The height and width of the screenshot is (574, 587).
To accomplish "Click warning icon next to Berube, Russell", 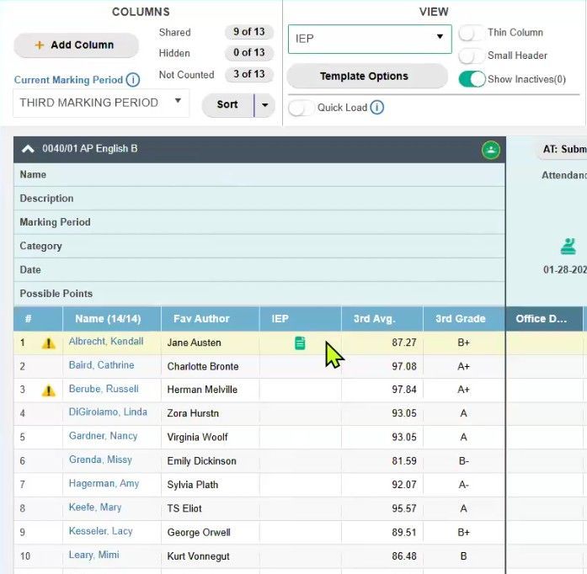I will (x=48, y=391).
